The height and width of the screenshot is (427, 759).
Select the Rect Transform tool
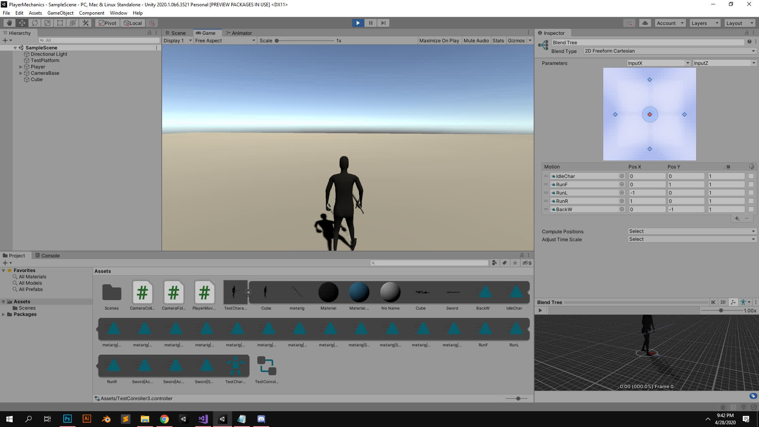point(60,23)
